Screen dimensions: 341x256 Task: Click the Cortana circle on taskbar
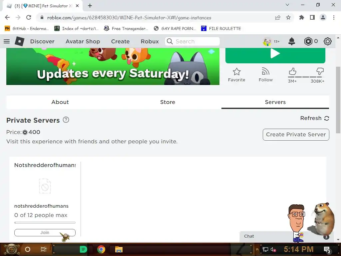point(28,249)
